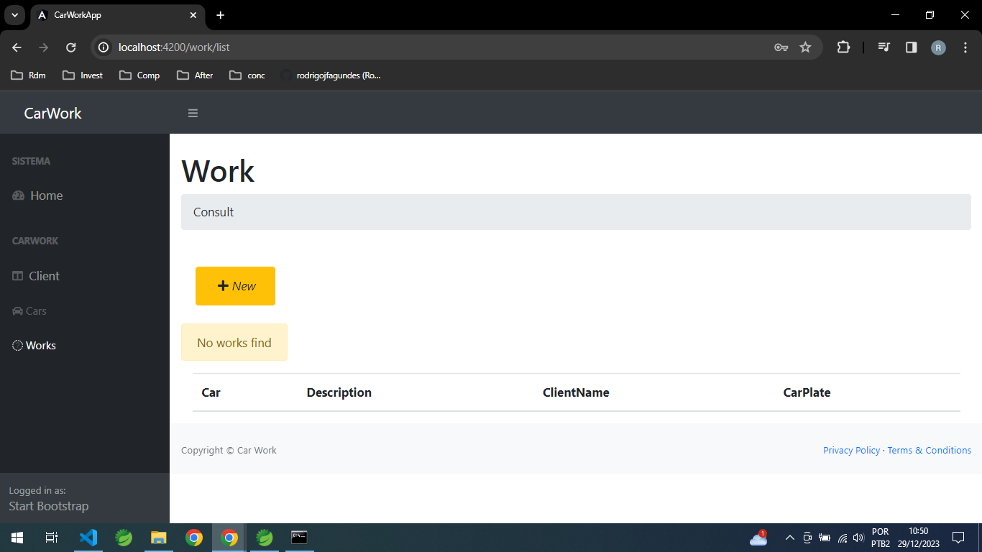Open File Explorer from the taskbar
The image size is (982, 552).
[159, 538]
